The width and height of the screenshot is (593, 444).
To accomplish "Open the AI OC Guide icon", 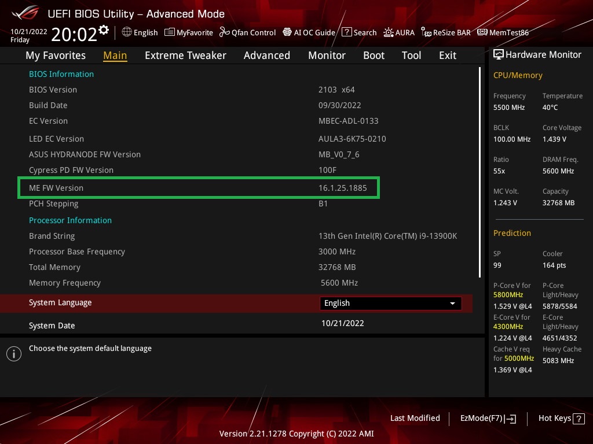I will point(287,32).
